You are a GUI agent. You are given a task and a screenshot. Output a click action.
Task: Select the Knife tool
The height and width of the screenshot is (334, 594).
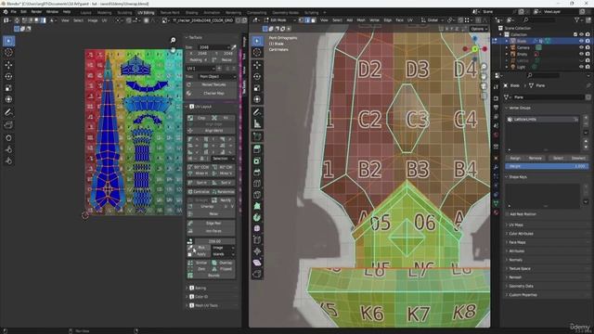(257, 195)
